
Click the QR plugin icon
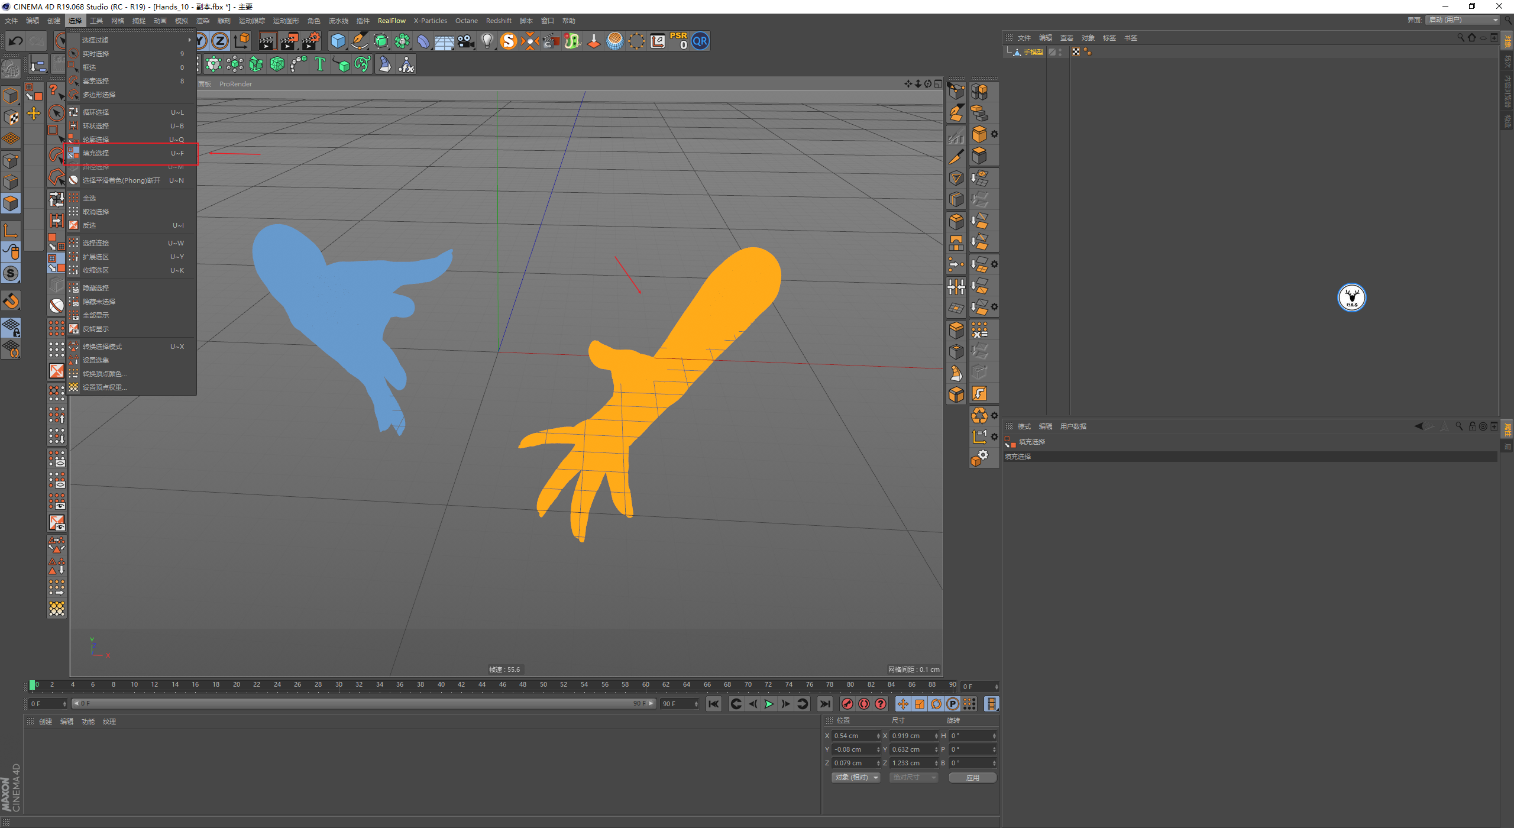[x=700, y=41]
